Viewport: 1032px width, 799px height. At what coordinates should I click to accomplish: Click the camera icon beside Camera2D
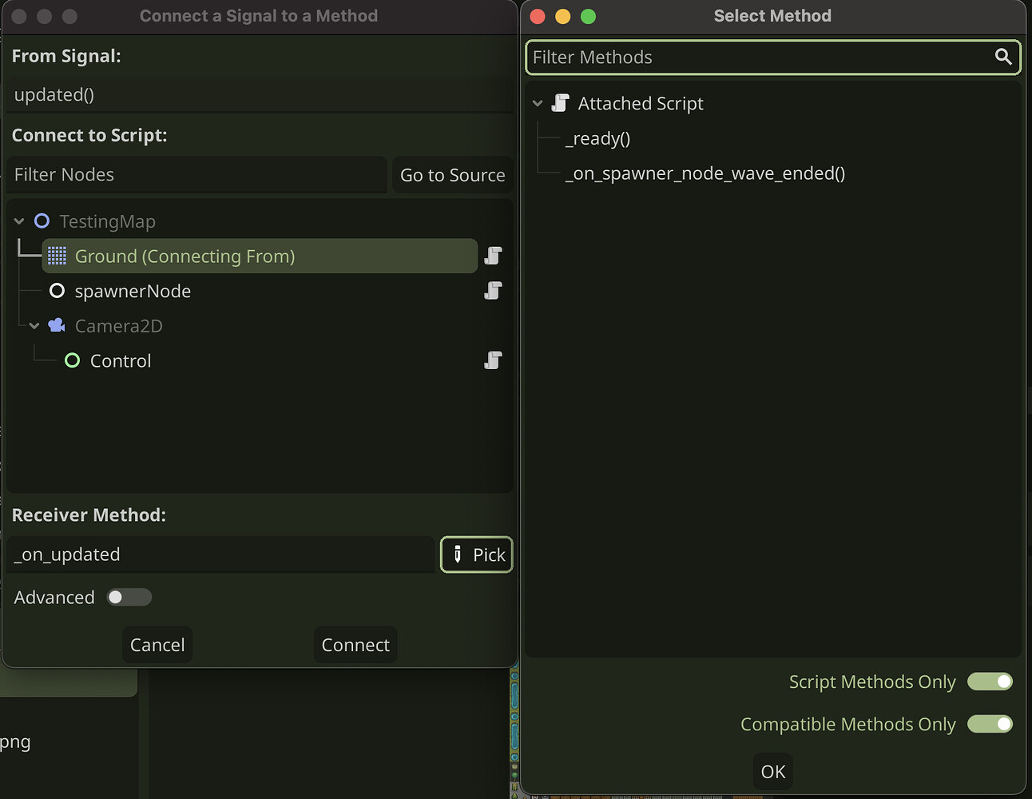(x=56, y=325)
